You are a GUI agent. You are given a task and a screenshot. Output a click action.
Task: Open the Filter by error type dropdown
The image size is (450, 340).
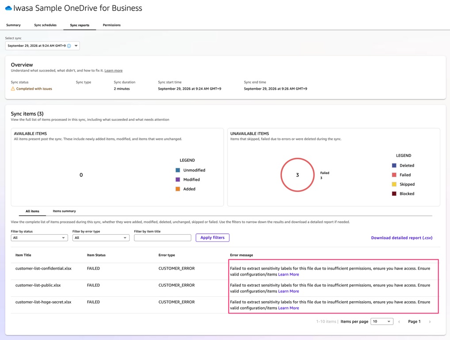101,238
